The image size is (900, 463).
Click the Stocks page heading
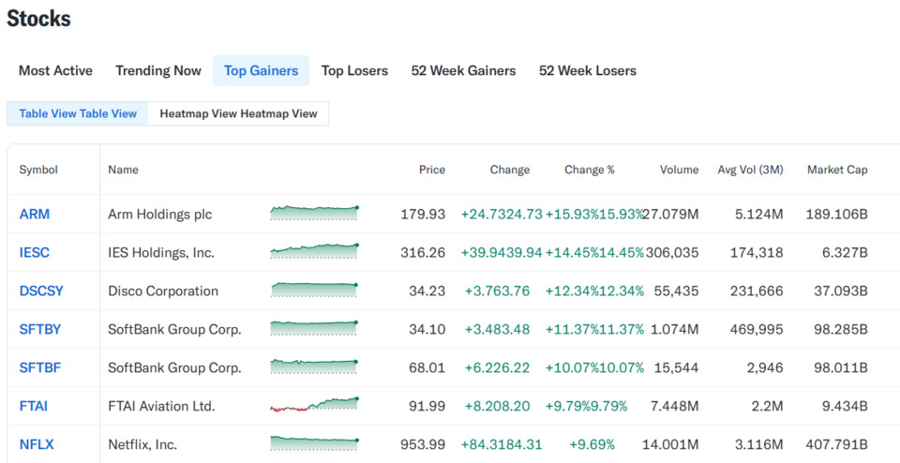click(x=39, y=19)
